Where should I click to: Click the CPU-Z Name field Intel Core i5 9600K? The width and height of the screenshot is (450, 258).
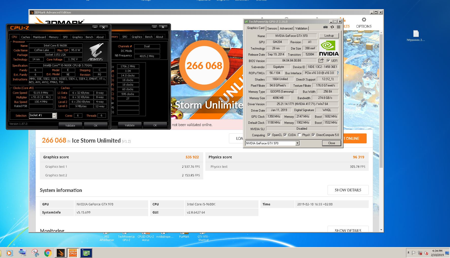point(55,45)
